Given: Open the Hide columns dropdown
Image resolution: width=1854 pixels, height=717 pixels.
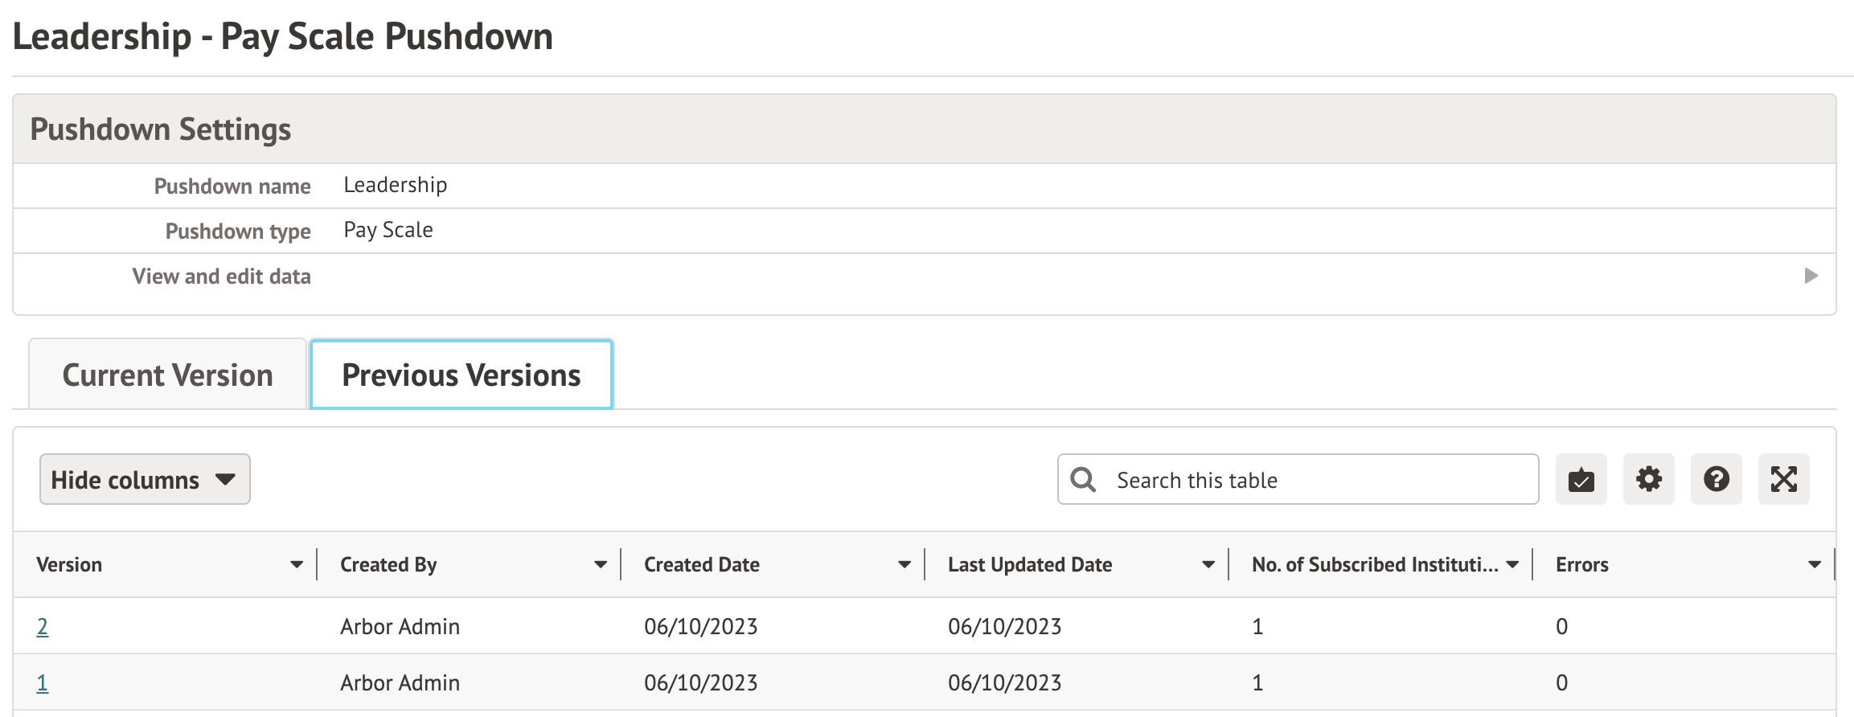Looking at the screenshot, I should click(145, 480).
